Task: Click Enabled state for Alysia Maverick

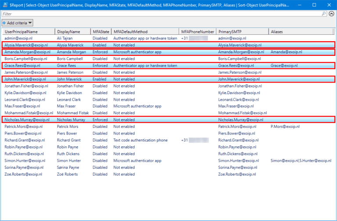Action: coord(99,45)
